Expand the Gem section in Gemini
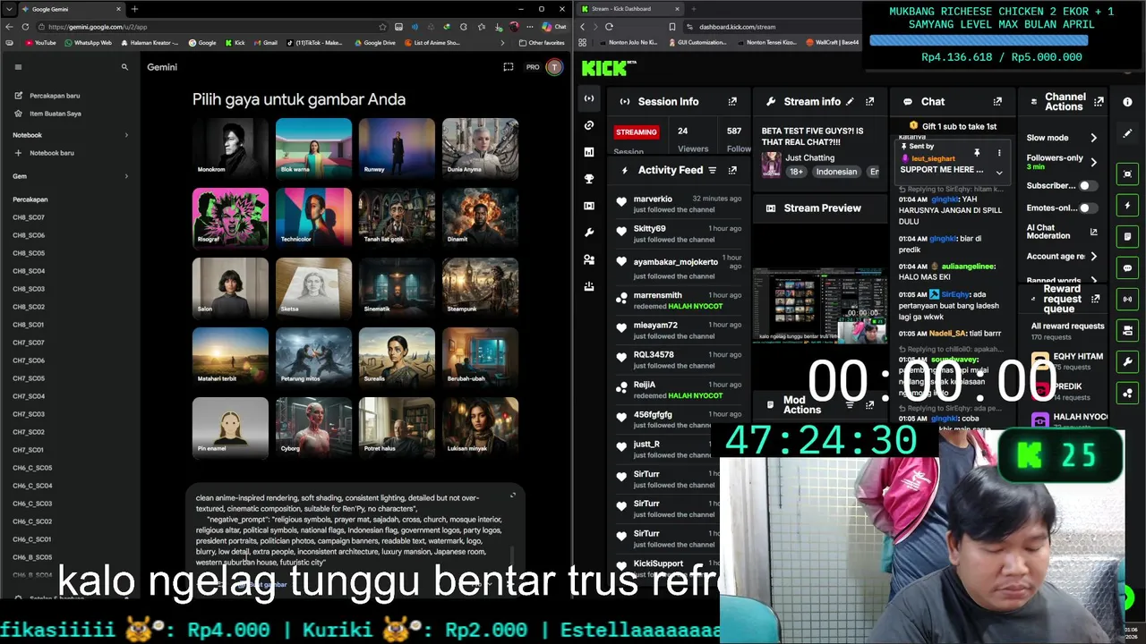 (125, 176)
